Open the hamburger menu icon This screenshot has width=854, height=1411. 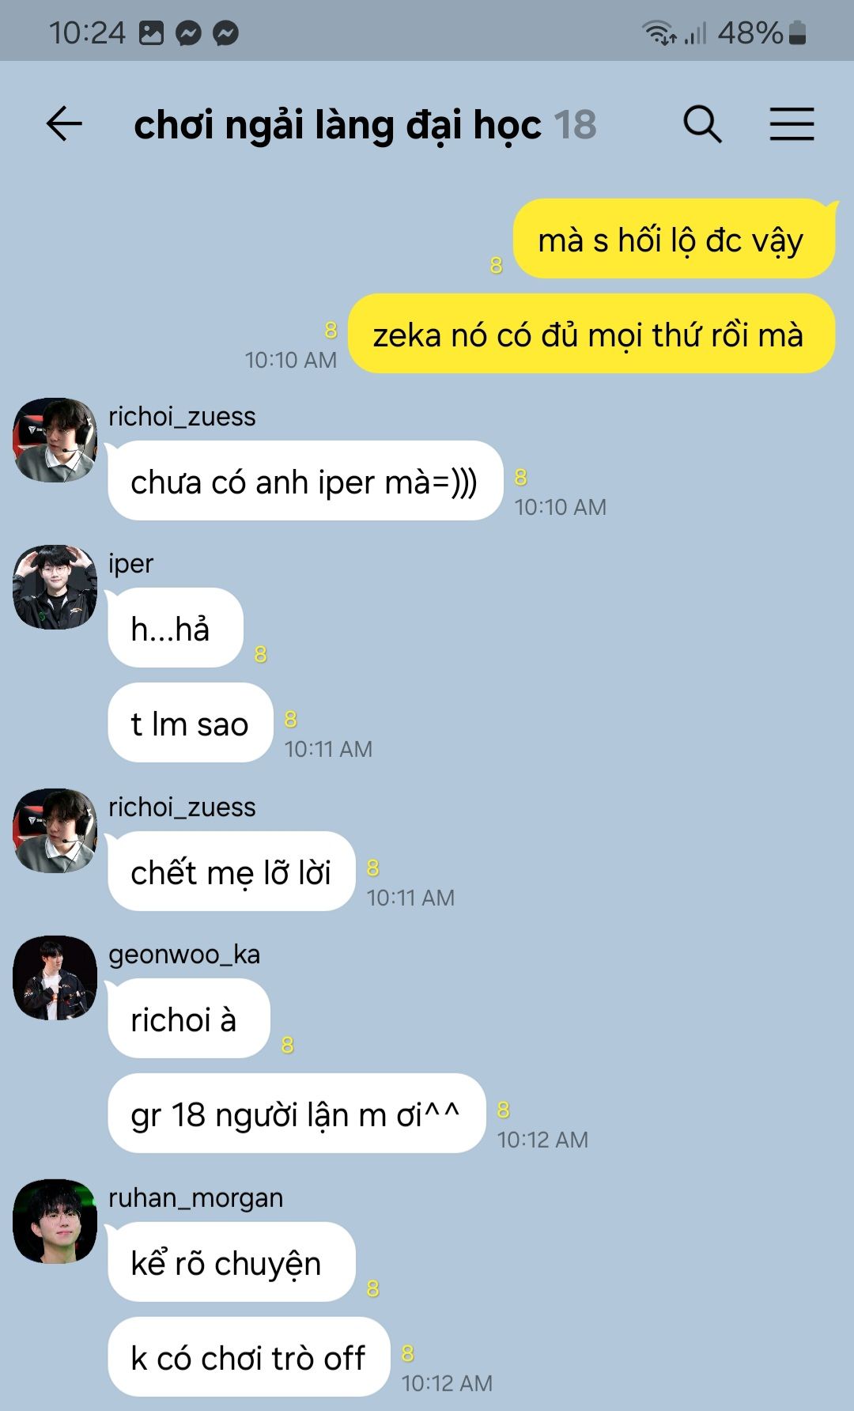(x=792, y=124)
